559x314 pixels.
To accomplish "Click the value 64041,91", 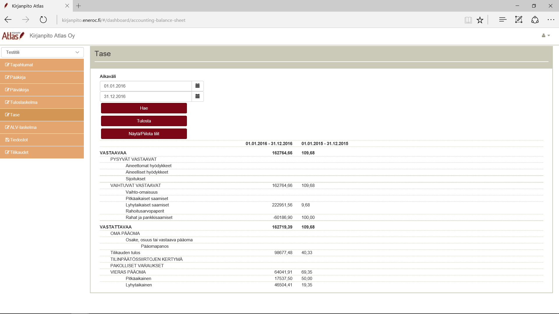I will pyautogui.click(x=283, y=272).
